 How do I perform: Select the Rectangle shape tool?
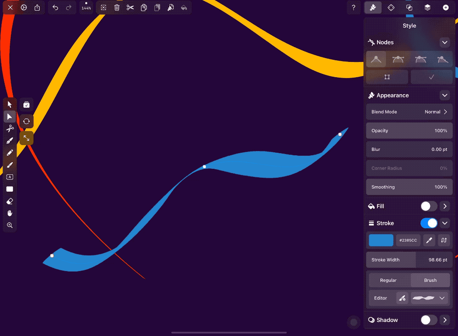[9, 189]
